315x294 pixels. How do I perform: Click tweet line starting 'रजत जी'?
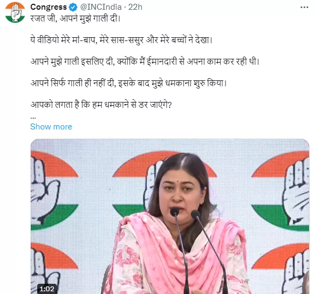76,18
